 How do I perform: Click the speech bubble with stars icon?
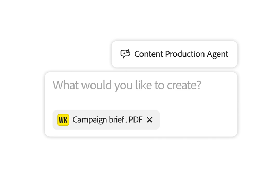pyautogui.click(x=125, y=54)
